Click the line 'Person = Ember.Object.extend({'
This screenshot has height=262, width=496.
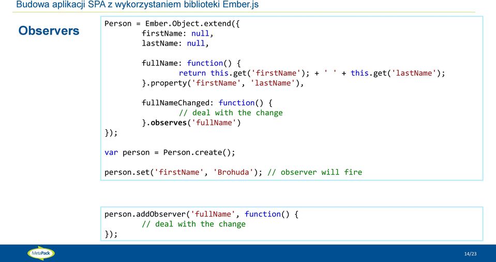172,24
